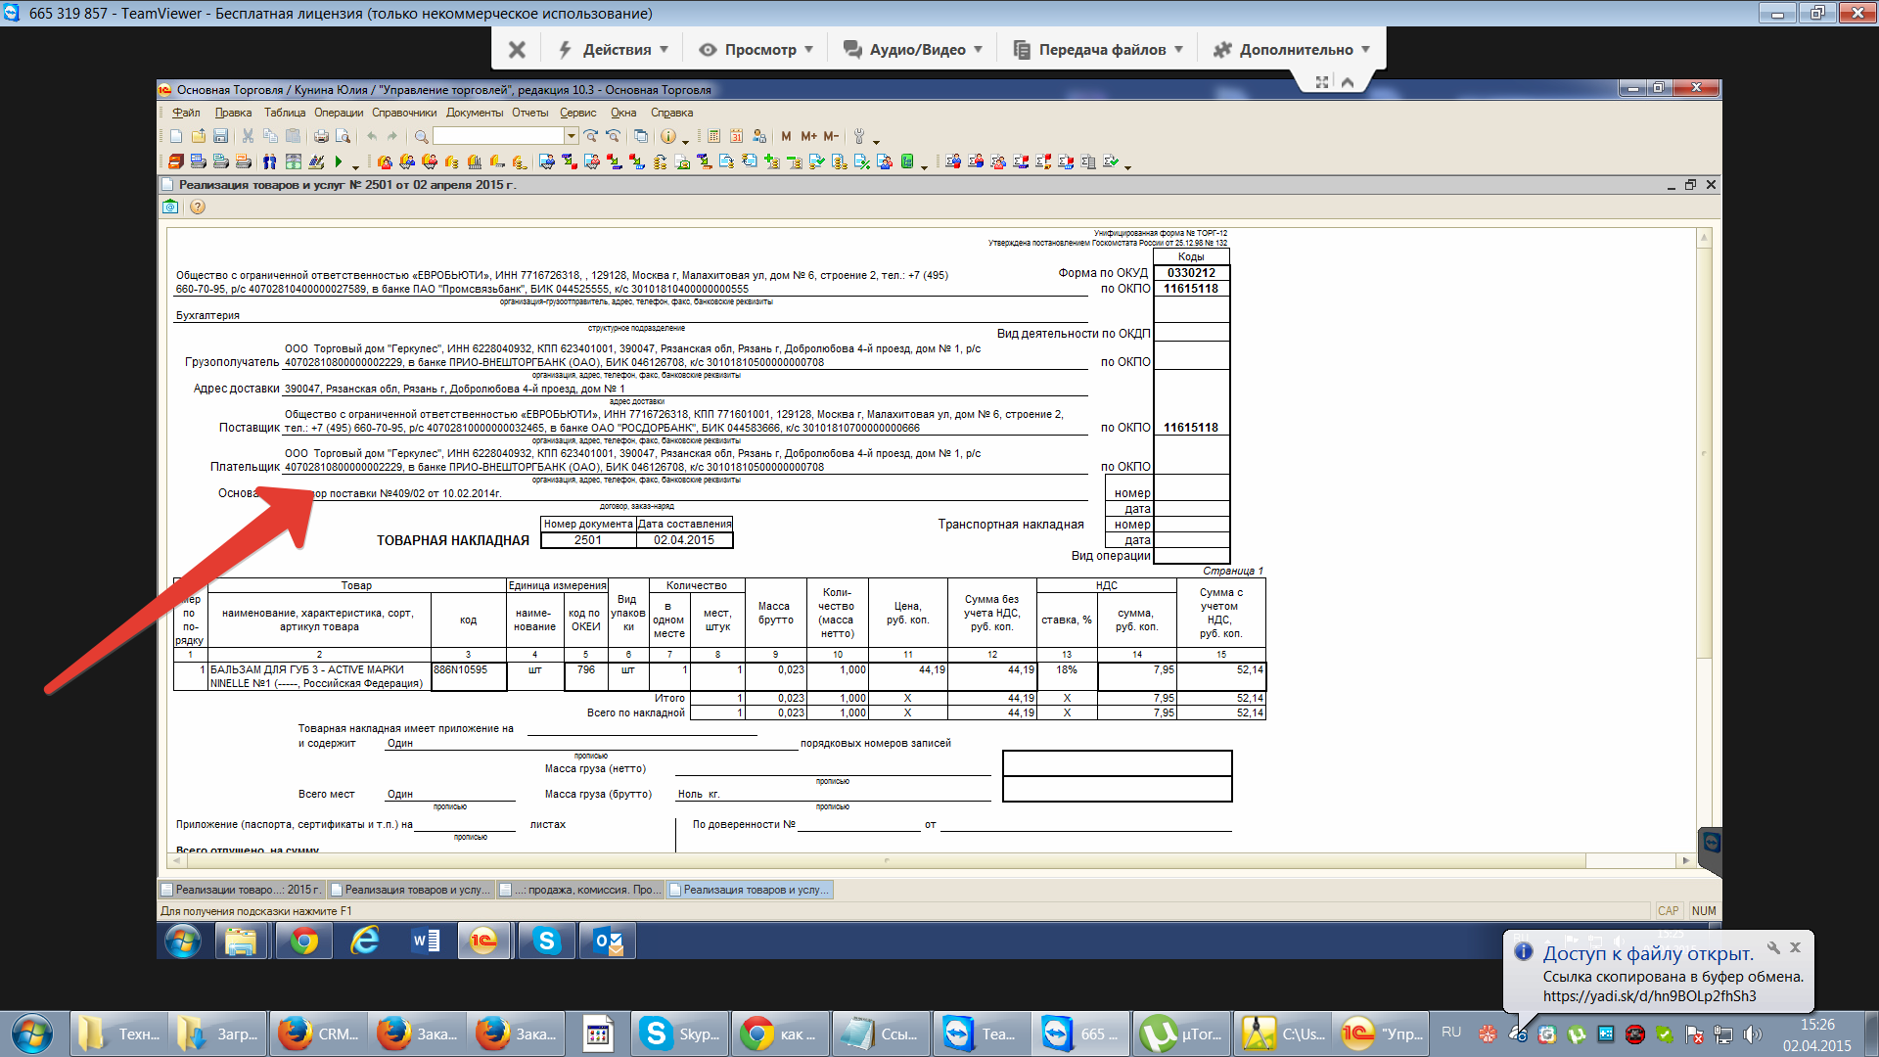Expand the search field dropdown arrow
Screen dimensions: 1879x1057
pos(571,136)
